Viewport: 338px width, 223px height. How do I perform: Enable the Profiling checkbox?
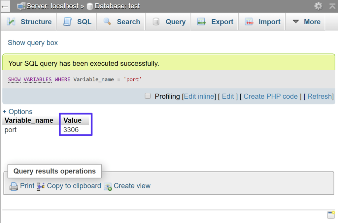tap(148, 96)
